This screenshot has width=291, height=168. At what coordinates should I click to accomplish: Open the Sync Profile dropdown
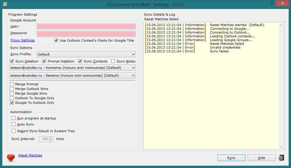(x=86, y=54)
